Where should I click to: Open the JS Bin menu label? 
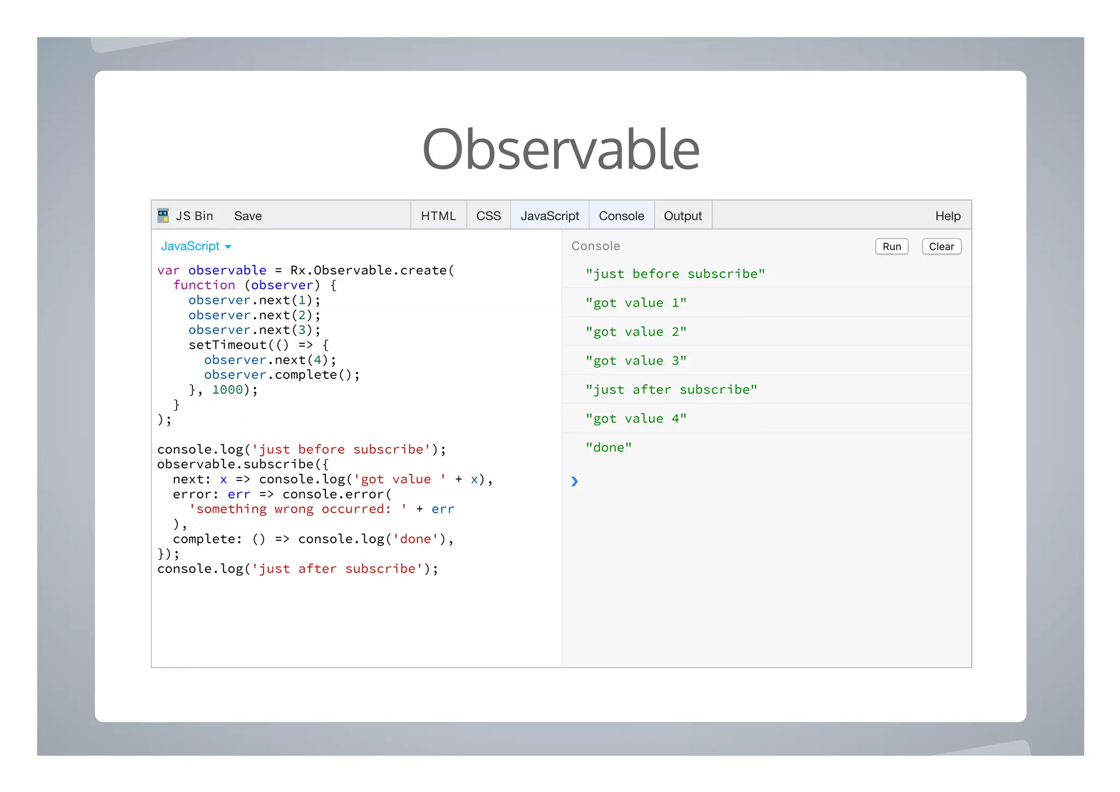(x=194, y=216)
